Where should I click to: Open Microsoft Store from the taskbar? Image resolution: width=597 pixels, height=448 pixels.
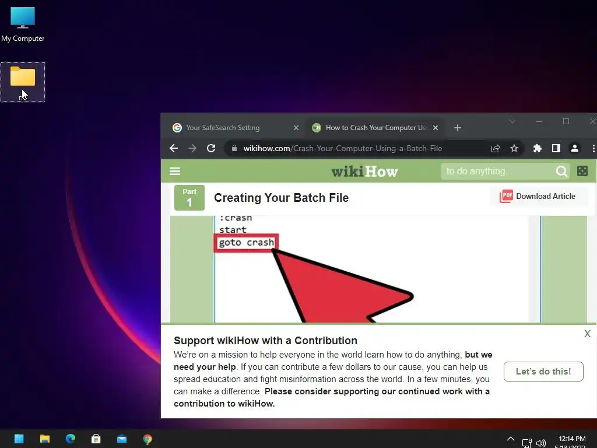click(96, 439)
